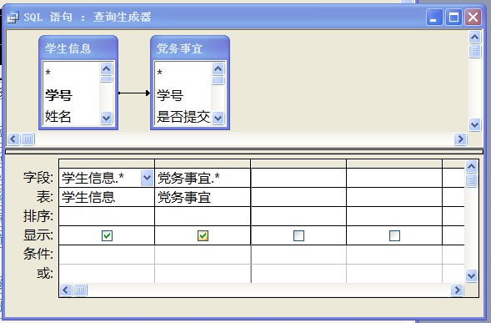Click criteria cell under 党务事宜 column

[x=203, y=255]
